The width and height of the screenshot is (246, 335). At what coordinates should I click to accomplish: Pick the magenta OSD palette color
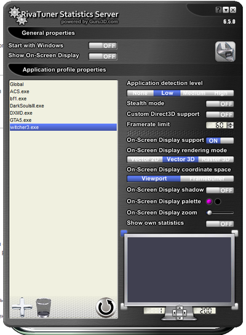[209, 201]
